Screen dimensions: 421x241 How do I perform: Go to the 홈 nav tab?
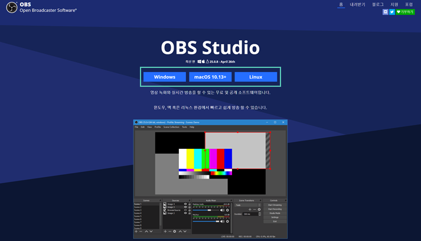[341, 5]
